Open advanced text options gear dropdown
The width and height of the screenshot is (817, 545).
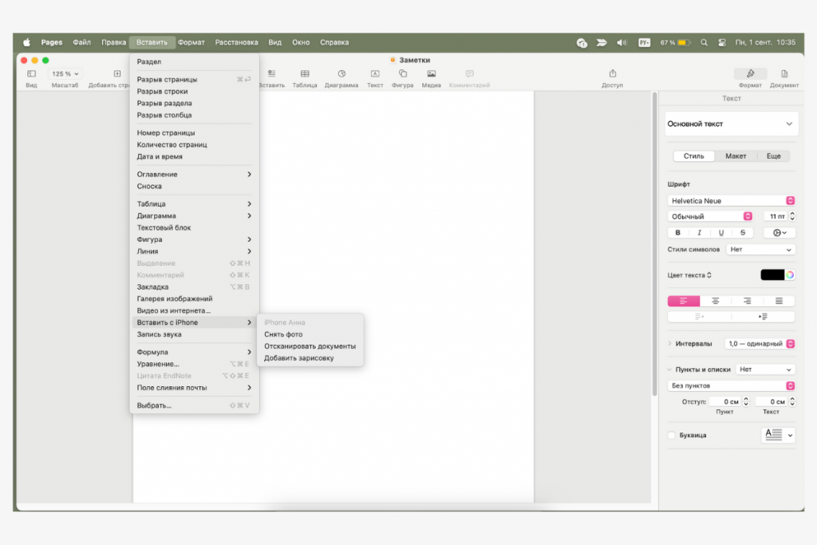pyautogui.click(x=780, y=232)
